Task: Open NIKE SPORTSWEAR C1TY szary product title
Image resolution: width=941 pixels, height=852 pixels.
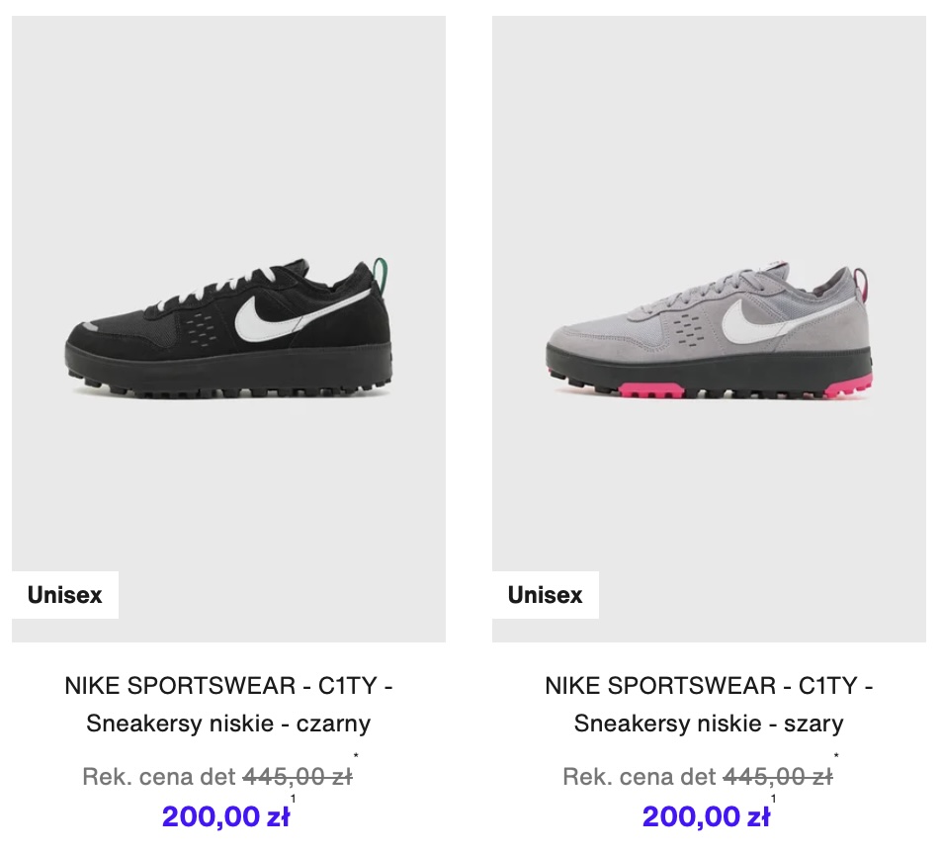Action: (709, 705)
